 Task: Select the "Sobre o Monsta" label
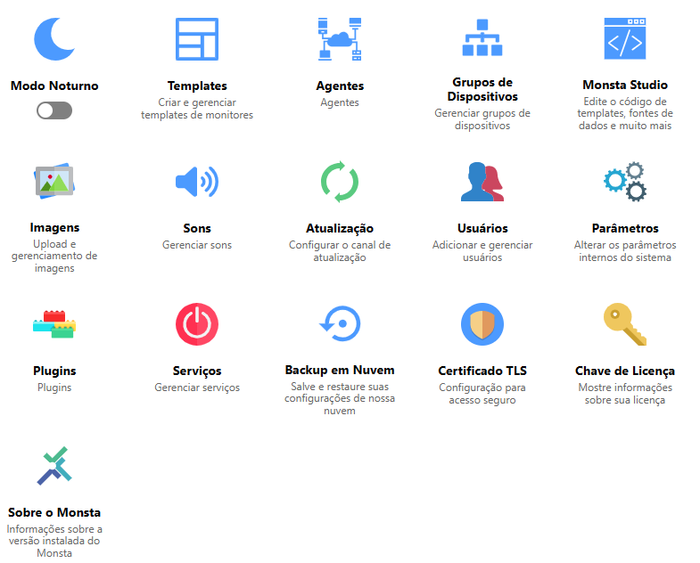pyautogui.click(x=54, y=512)
